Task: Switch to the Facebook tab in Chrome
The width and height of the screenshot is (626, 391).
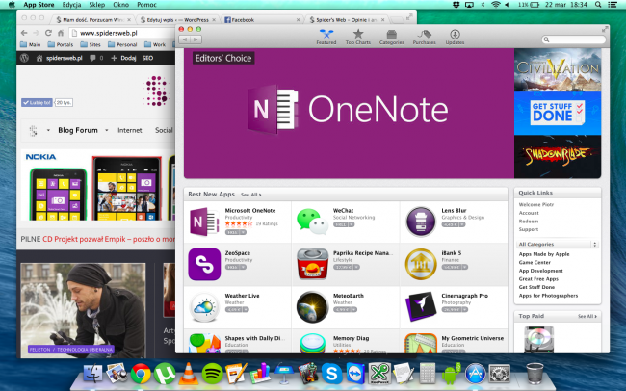Action: click(262, 20)
